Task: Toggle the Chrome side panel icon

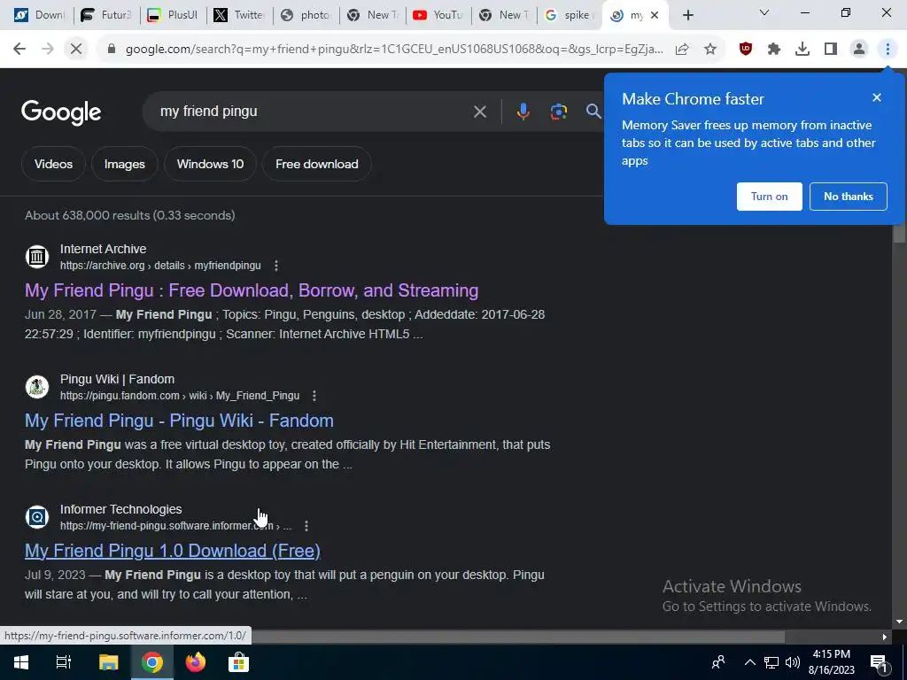Action: click(x=831, y=50)
